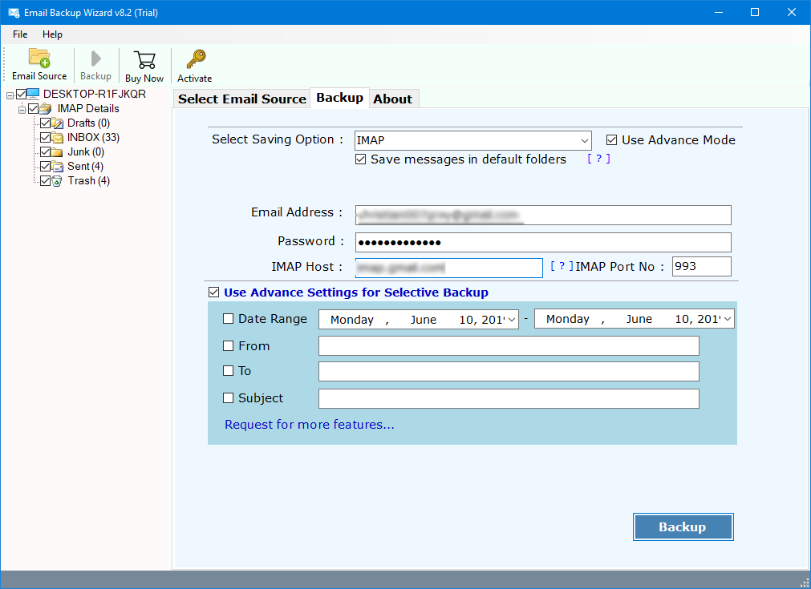
Task: Select the Junk folder icon in tree
Action: [x=58, y=152]
